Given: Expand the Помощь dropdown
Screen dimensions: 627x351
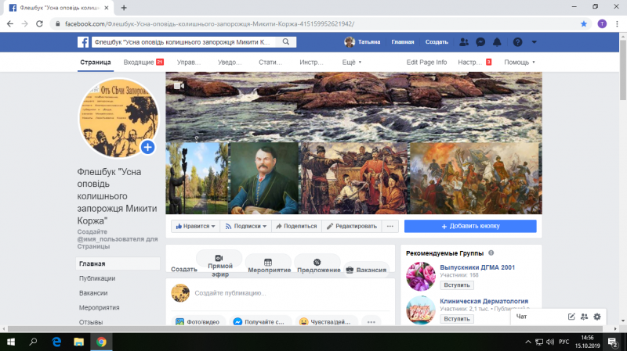Looking at the screenshot, I should click(x=520, y=63).
